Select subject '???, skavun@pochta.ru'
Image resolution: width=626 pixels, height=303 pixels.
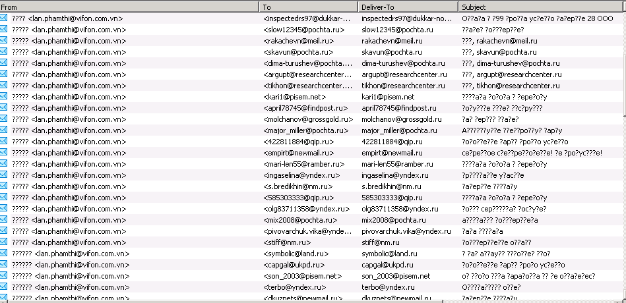[499, 52]
